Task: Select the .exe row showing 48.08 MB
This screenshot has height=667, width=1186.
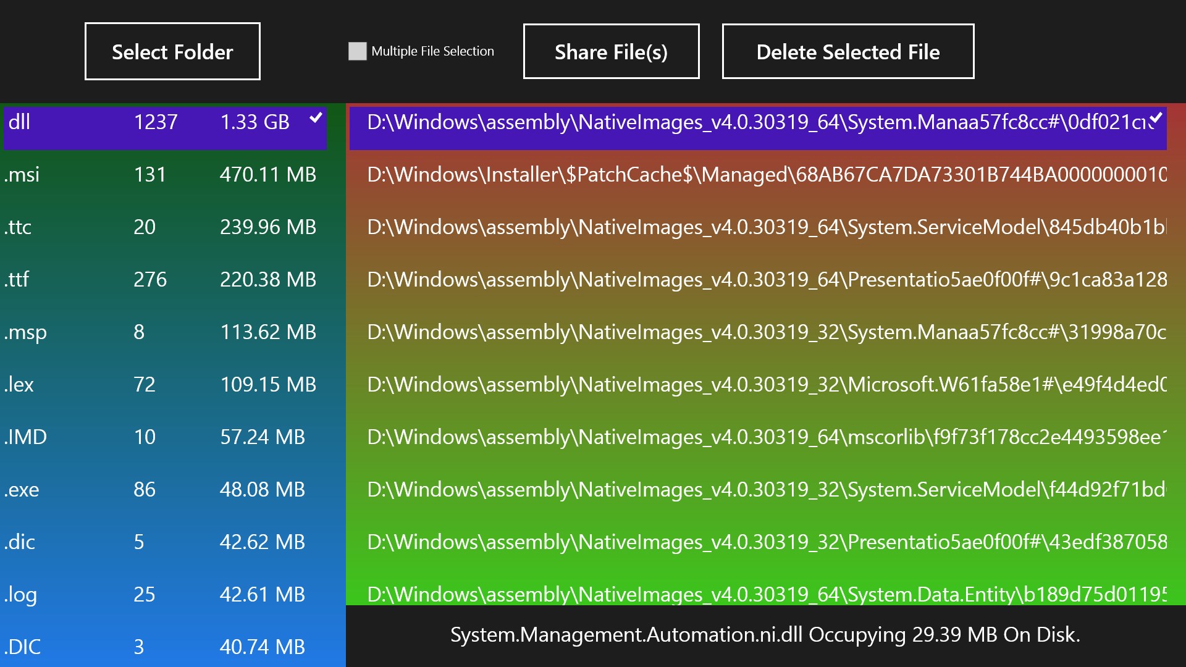Action: [x=164, y=489]
